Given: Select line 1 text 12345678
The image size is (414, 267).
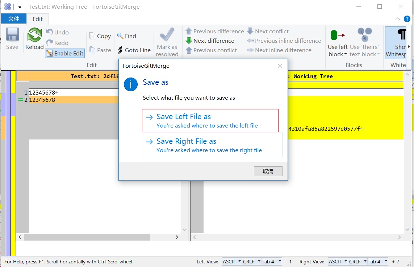Looking at the screenshot, I should click(x=42, y=92).
